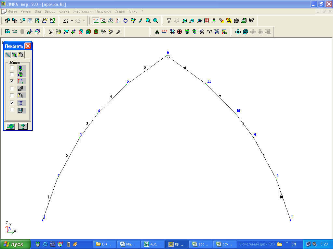Click the text document T icon
Screen dimensions: 333x249
(x=30, y=20)
